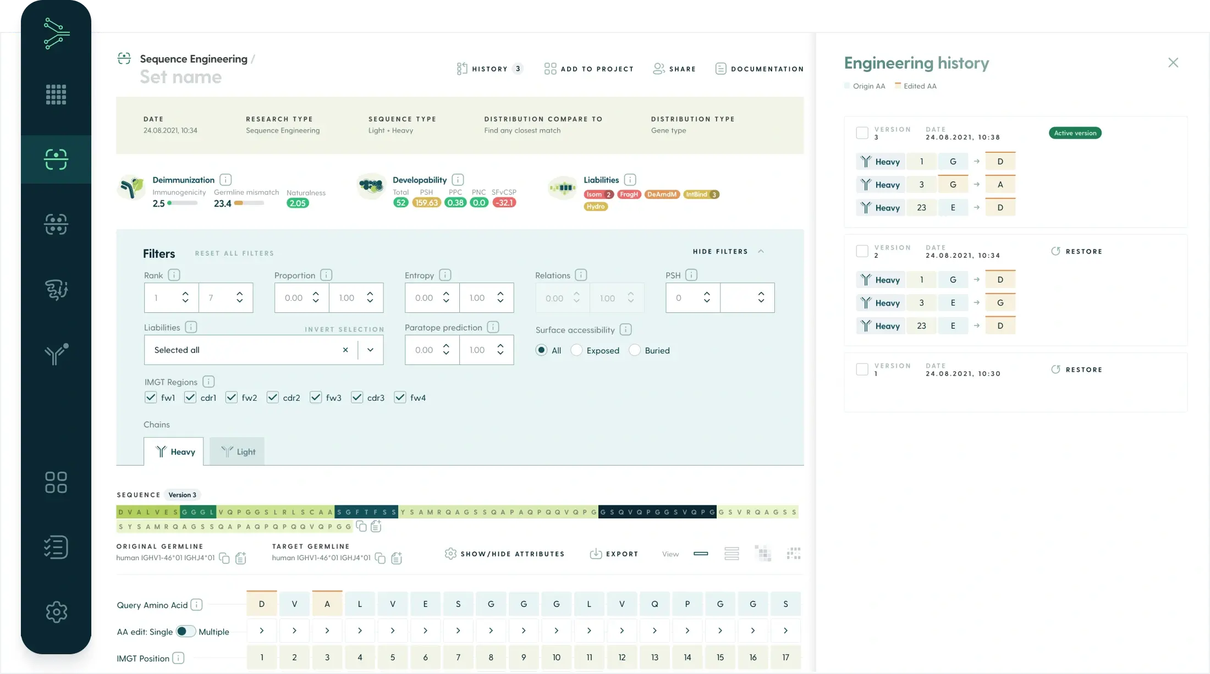This screenshot has width=1210, height=674.
Task: Check the version 3 history checkbox
Action: tap(862, 133)
